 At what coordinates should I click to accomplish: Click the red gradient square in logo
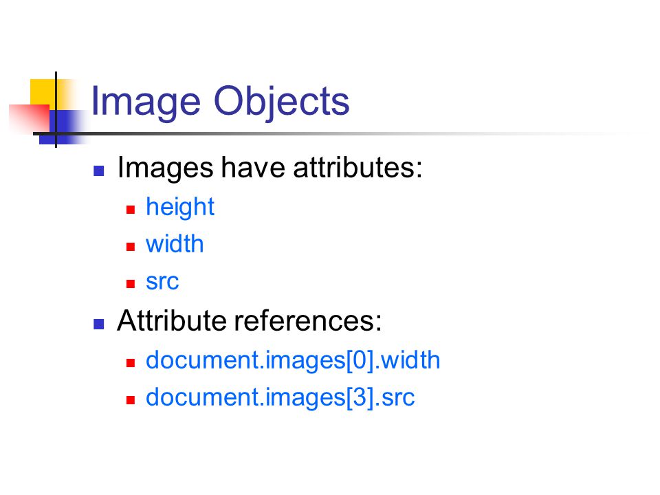(x=29, y=119)
